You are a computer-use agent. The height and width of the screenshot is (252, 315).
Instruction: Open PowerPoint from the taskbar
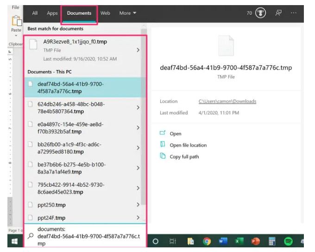pos(255,241)
